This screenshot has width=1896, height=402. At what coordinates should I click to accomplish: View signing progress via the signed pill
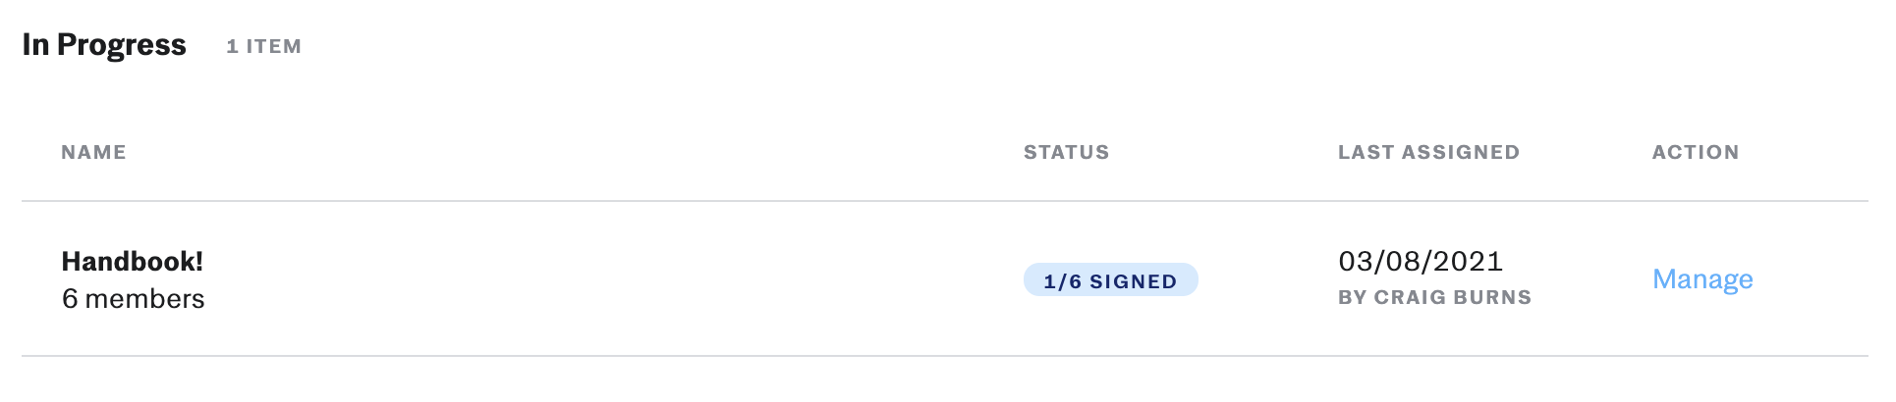tap(1110, 280)
